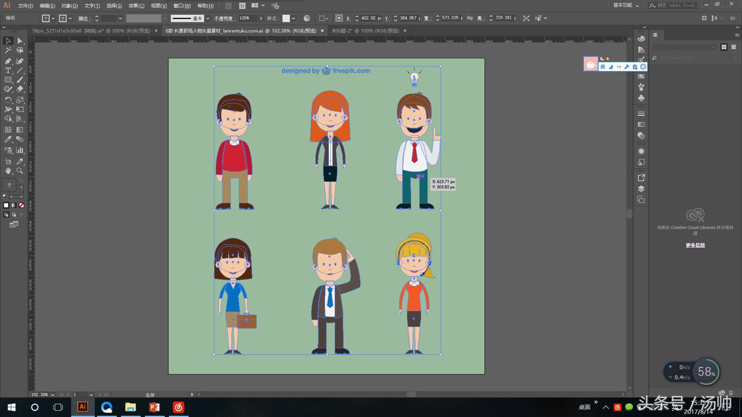Screen dimensions: 742x417
Task: Choose the Line Segment tool
Action: (20, 71)
